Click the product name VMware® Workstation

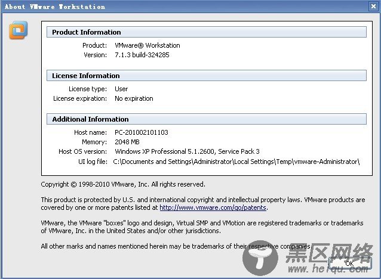click(x=148, y=45)
